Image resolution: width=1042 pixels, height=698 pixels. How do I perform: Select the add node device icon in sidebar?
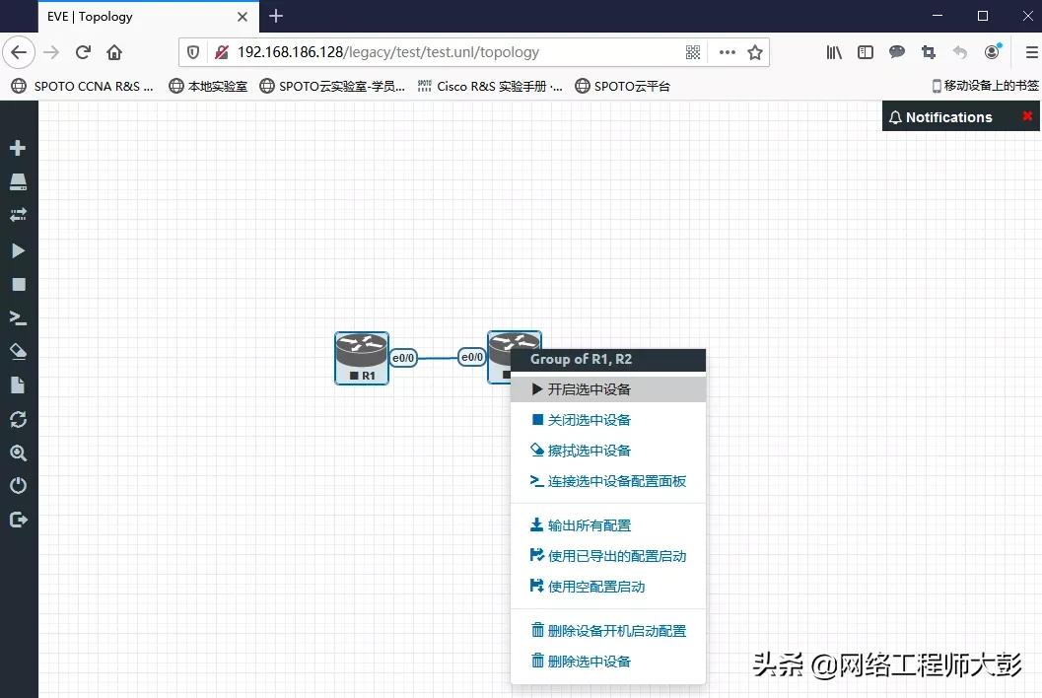point(18,180)
